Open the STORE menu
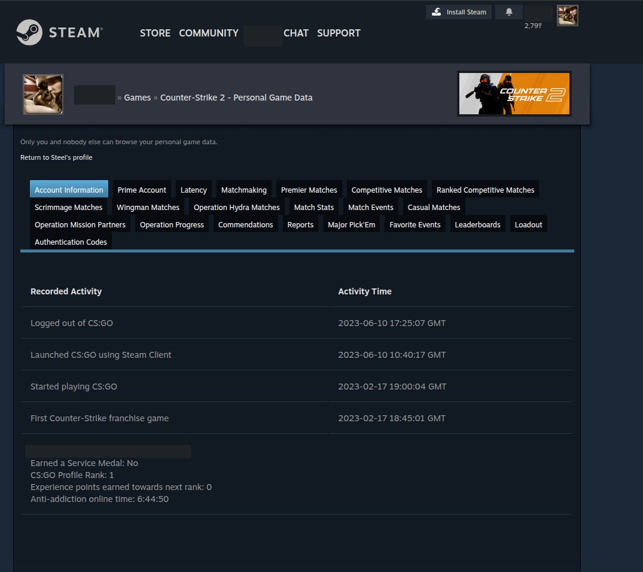 155,33
